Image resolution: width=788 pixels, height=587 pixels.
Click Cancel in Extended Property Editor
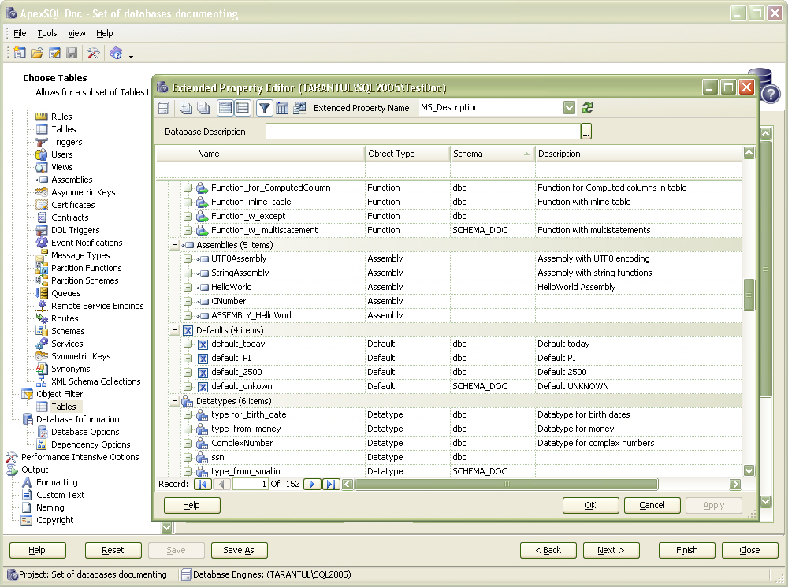tap(652, 506)
